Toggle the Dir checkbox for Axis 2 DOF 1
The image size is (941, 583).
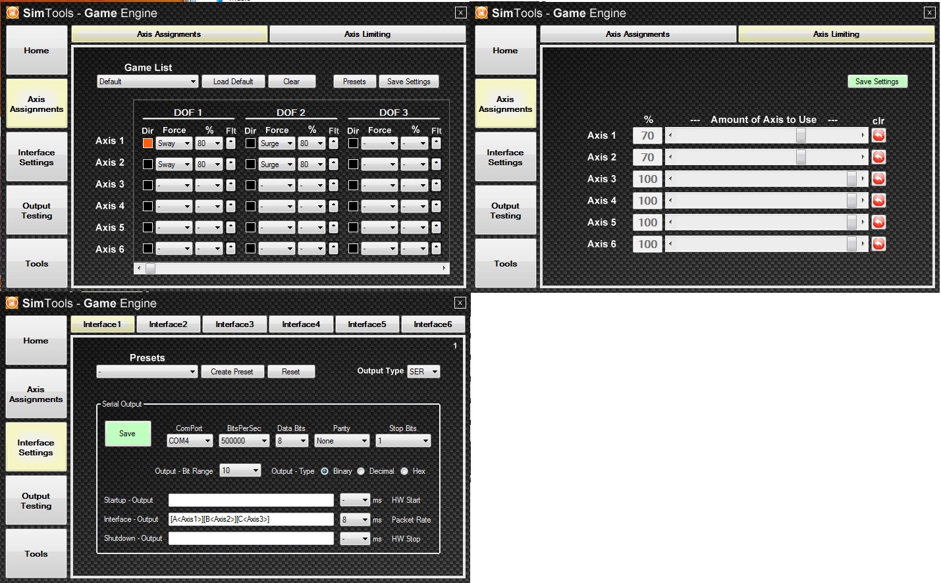click(x=148, y=164)
